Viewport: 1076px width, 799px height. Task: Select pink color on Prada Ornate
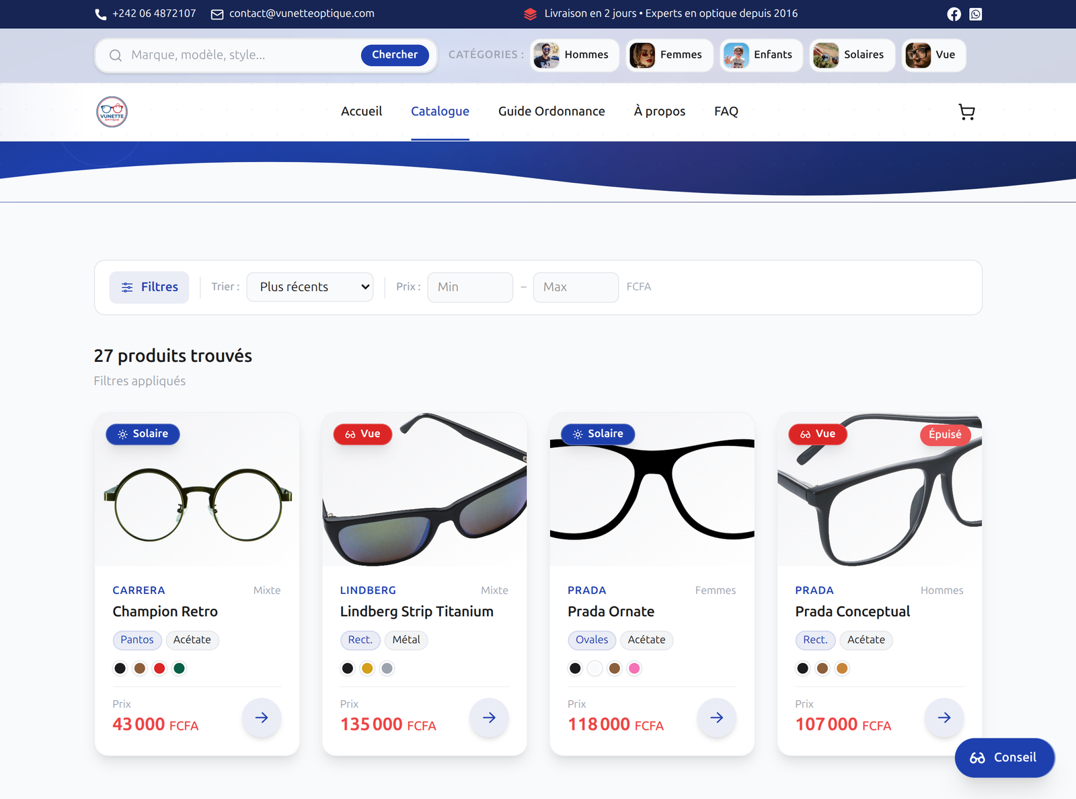[634, 669]
